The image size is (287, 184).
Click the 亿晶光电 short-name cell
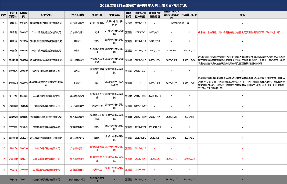click(13, 159)
